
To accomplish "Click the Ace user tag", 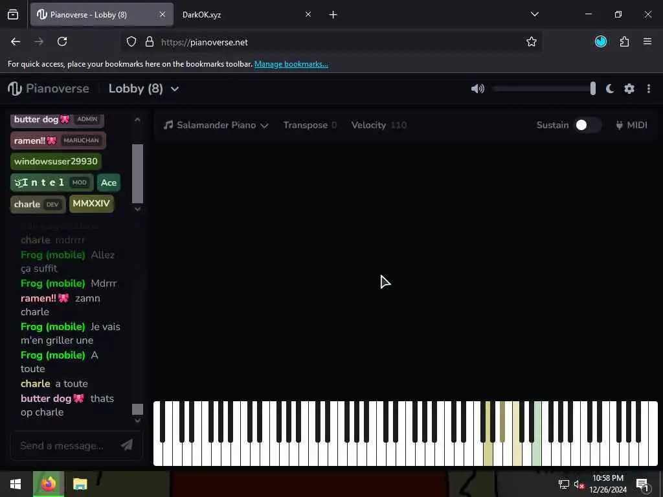I will pos(109,182).
